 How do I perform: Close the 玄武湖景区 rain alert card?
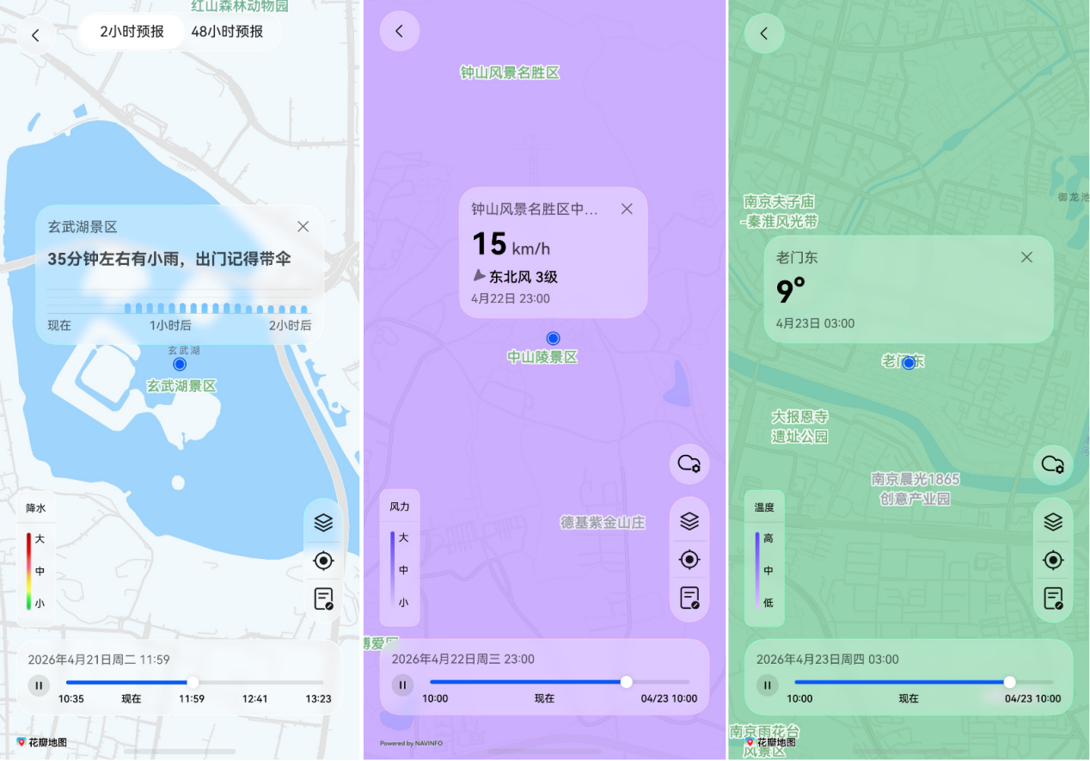(x=303, y=226)
